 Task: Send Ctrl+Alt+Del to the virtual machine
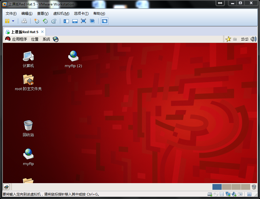[x=24, y=21]
